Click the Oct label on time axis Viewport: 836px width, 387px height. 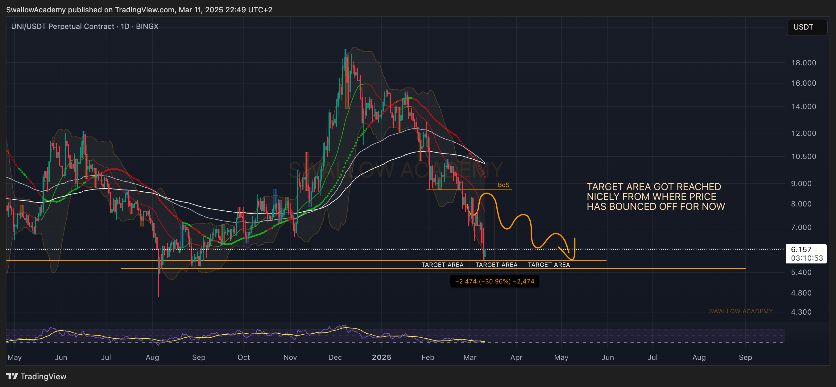(244, 357)
